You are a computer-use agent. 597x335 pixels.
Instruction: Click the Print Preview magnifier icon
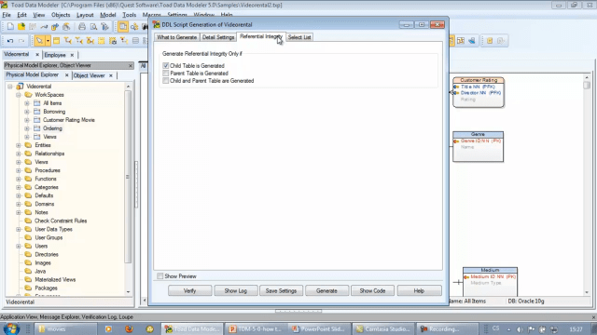click(x=93, y=27)
